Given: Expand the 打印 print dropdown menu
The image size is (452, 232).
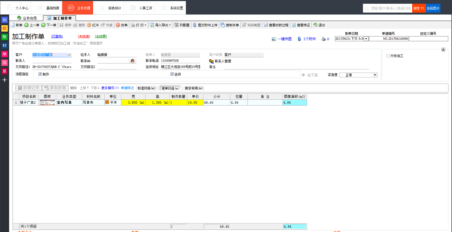Looking at the screenshot, I should pyautogui.click(x=145, y=25).
